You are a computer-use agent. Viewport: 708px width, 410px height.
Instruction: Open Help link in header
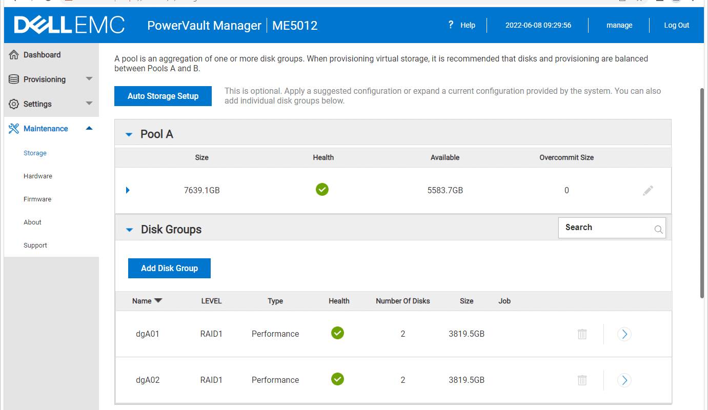click(468, 25)
